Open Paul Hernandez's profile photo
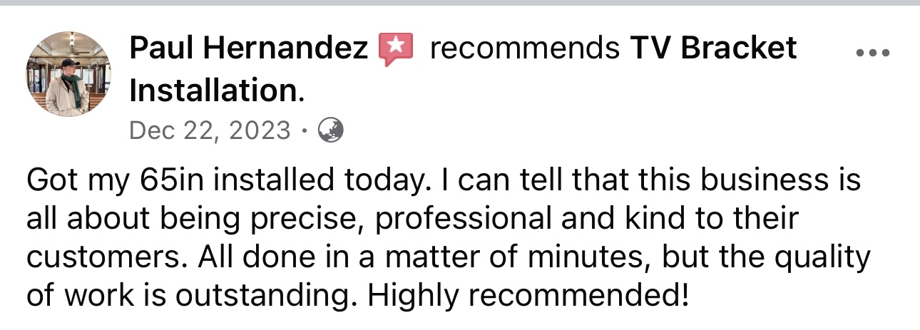This screenshot has width=920, height=330. [68, 74]
